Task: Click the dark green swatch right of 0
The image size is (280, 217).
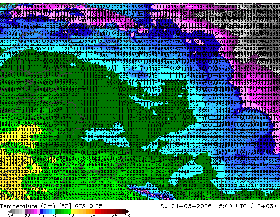Action: click(x=57, y=211)
